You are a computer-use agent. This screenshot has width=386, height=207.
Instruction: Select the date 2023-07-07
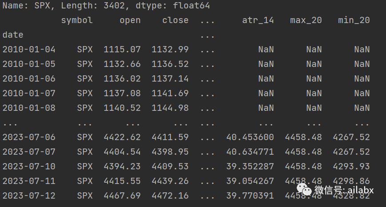pos(29,152)
